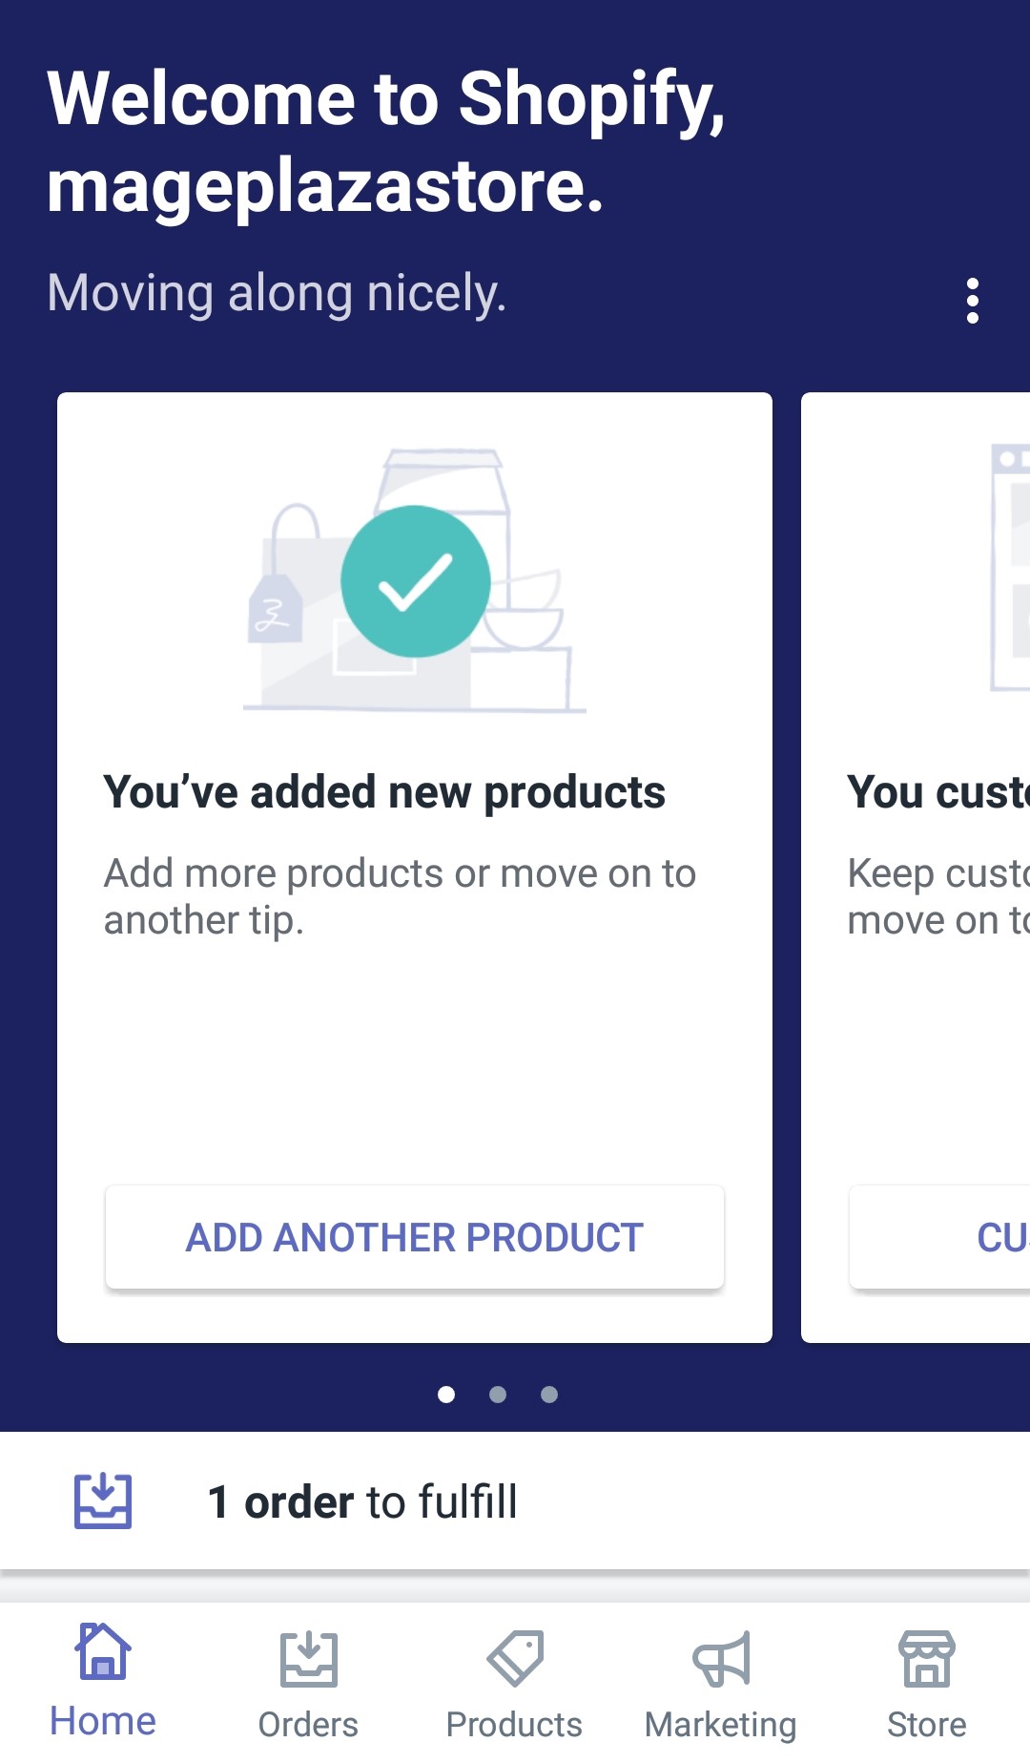The image size is (1030, 1763).
Task: Select the second carousel page dot
Action: (497, 1395)
